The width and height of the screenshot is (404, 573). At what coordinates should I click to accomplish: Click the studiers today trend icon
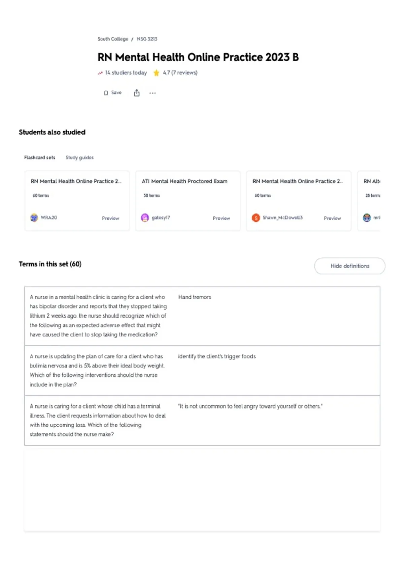tap(100, 73)
